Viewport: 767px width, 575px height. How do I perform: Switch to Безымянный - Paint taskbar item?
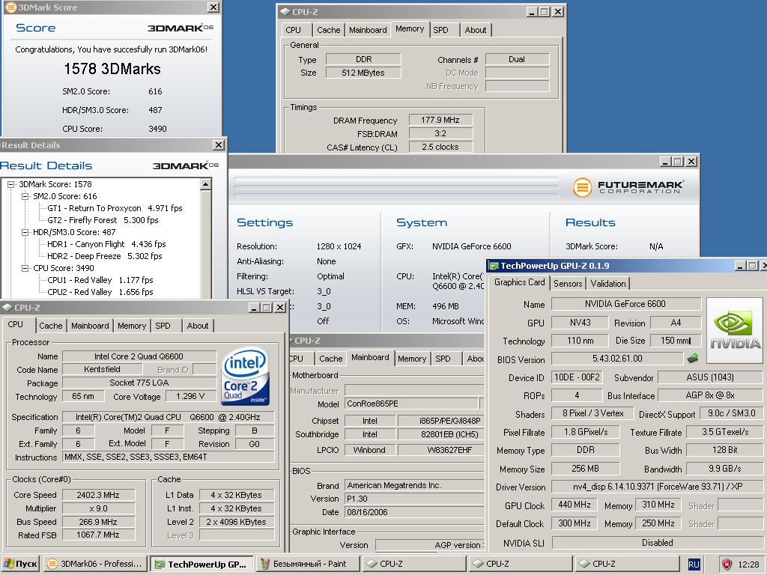point(308,564)
